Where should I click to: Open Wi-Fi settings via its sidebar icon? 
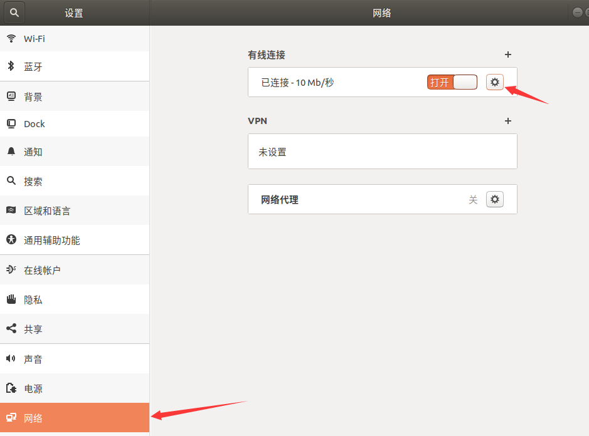tap(11, 38)
